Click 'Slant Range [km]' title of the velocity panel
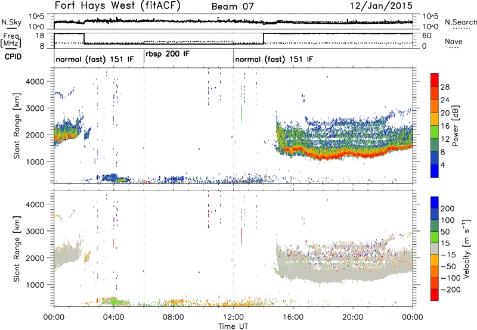This screenshot has width=477, height=330. tap(17, 248)
